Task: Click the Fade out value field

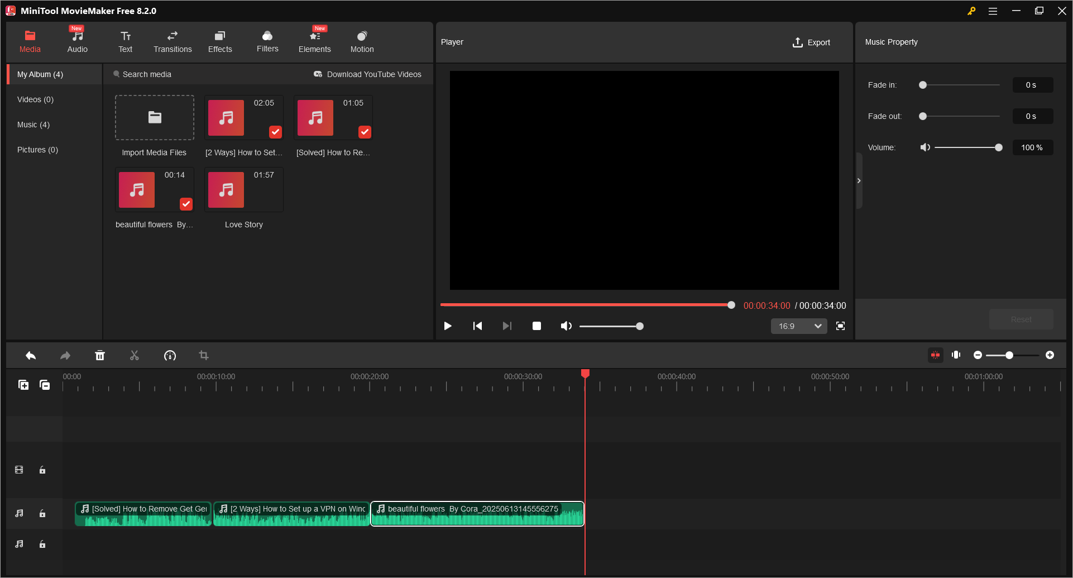Action: tap(1033, 116)
